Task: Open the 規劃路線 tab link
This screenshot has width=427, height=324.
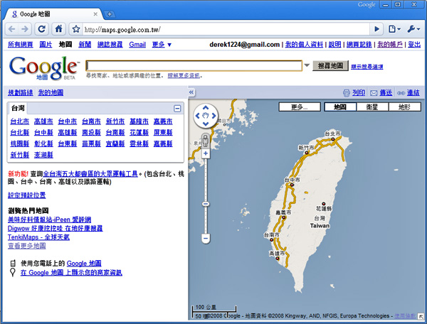Action: click(21, 92)
